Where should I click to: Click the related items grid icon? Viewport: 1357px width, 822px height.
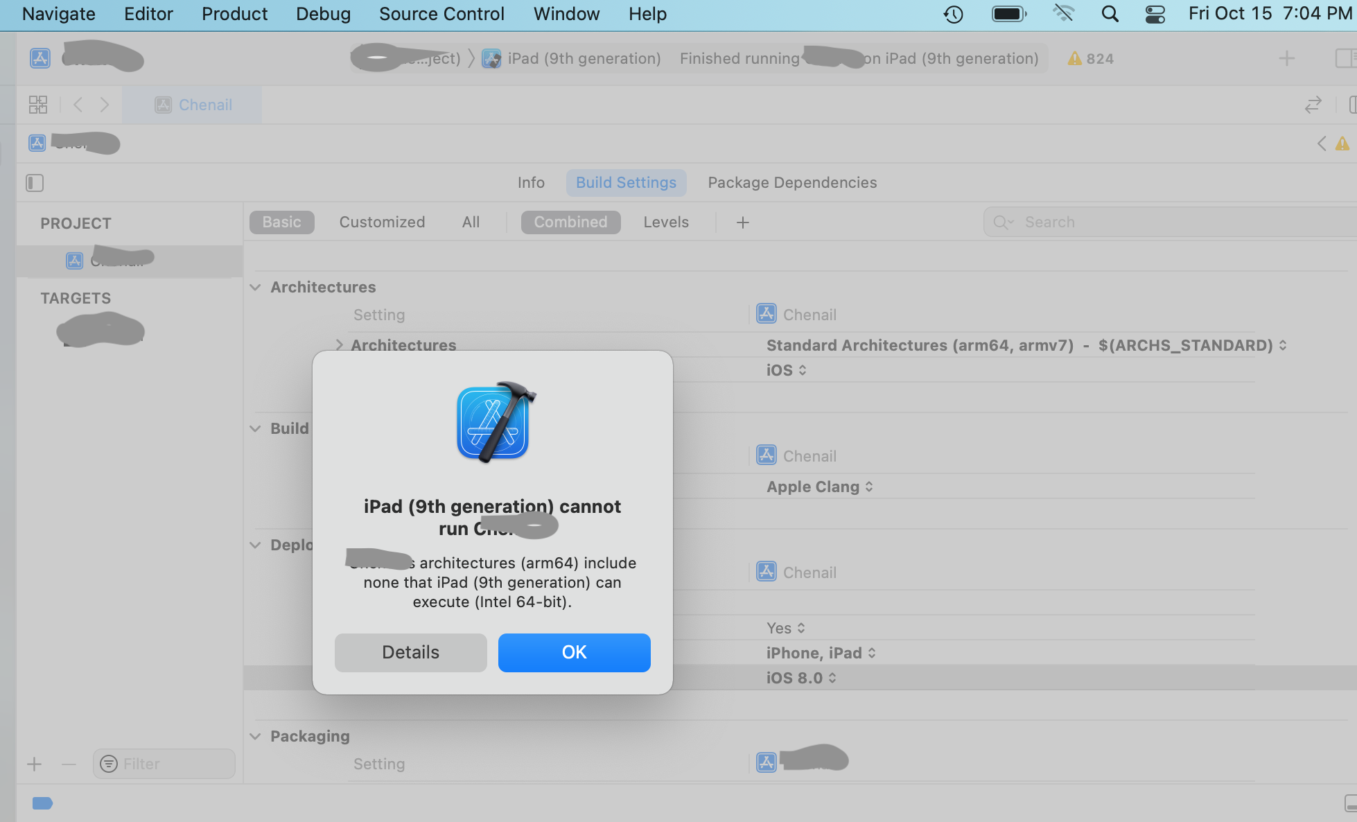[38, 105]
